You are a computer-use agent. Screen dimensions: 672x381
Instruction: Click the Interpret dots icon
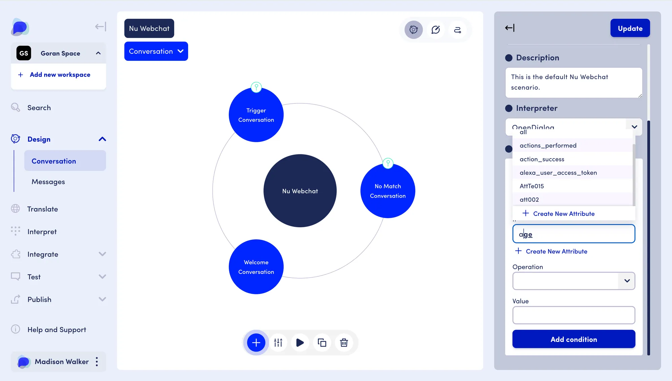[x=15, y=231]
